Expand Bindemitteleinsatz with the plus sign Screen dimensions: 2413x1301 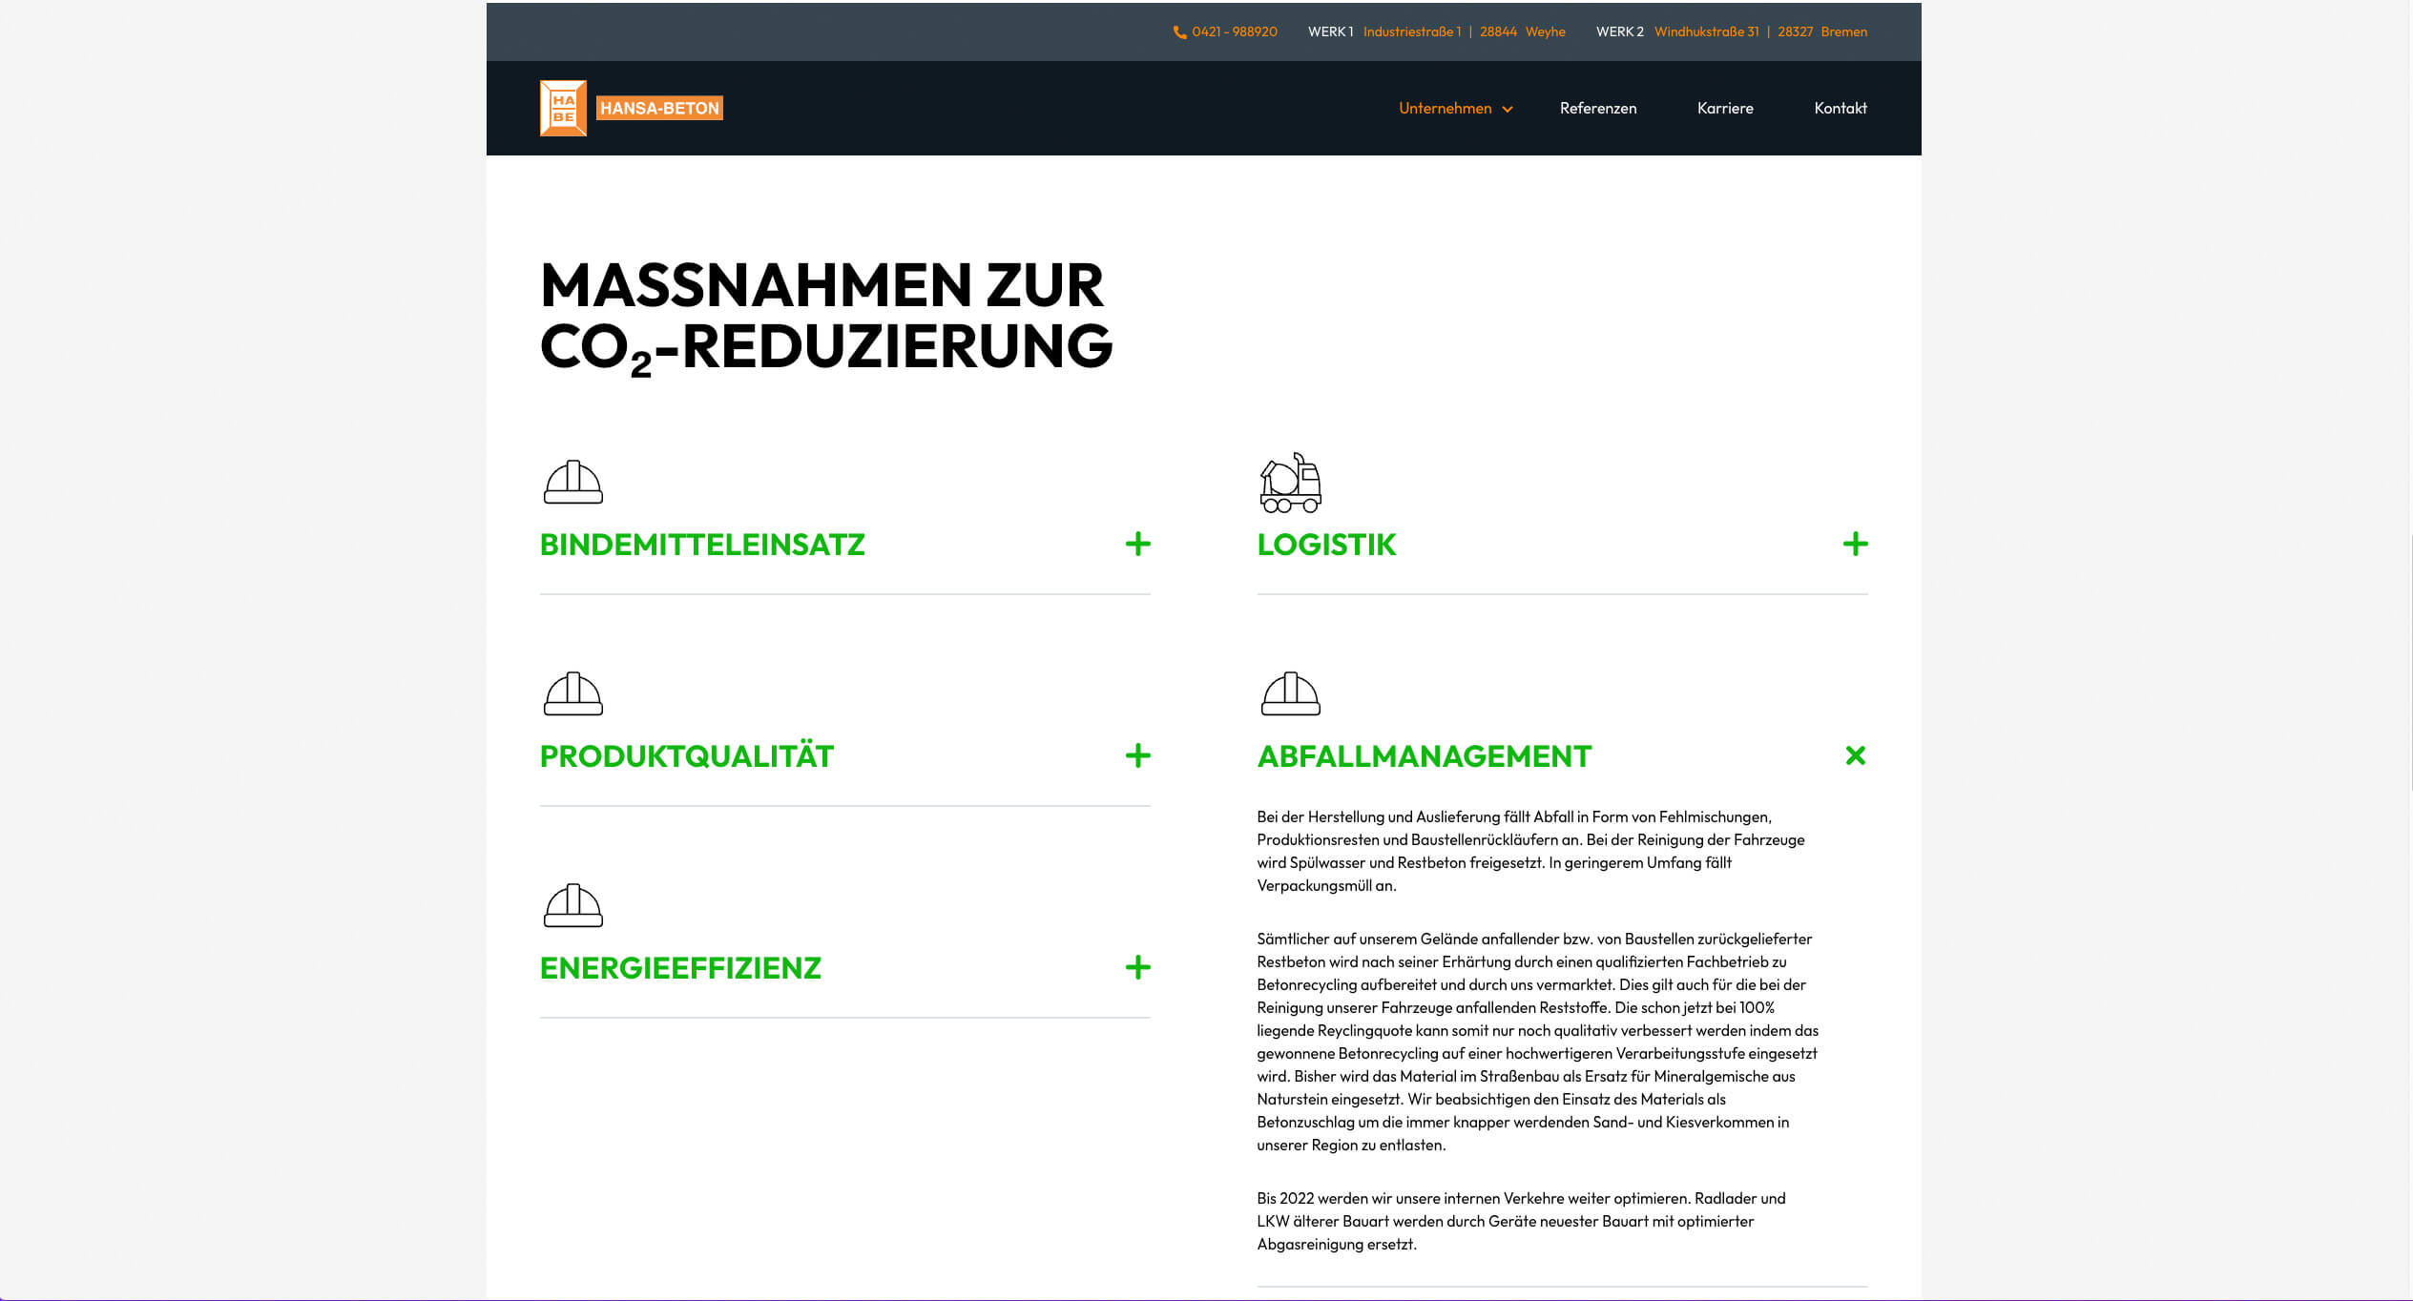tap(1137, 545)
